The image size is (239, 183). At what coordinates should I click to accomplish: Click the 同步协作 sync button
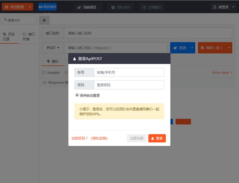(x=47, y=7)
